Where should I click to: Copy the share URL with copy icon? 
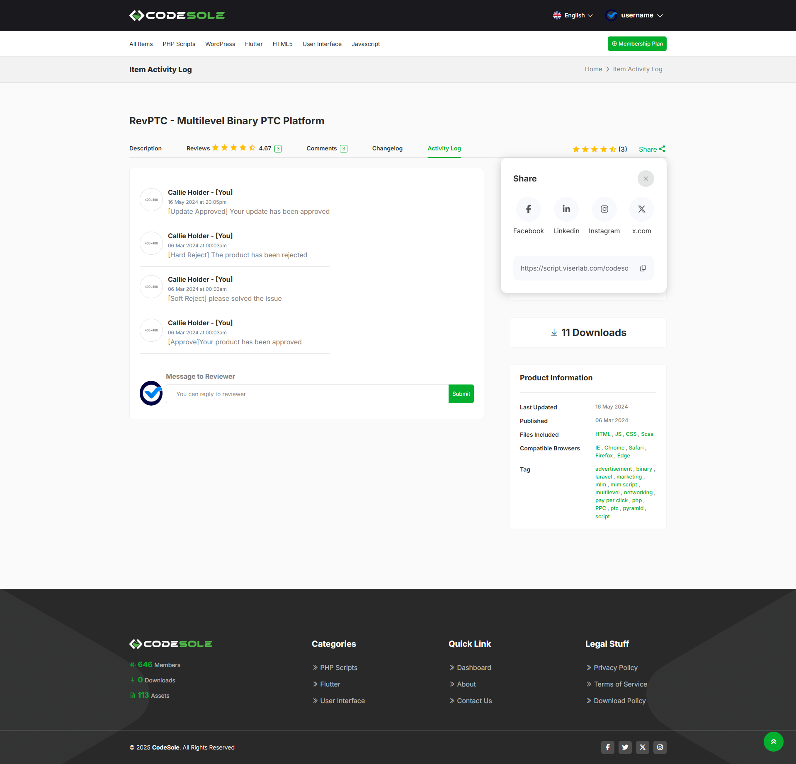pyautogui.click(x=643, y=268)
